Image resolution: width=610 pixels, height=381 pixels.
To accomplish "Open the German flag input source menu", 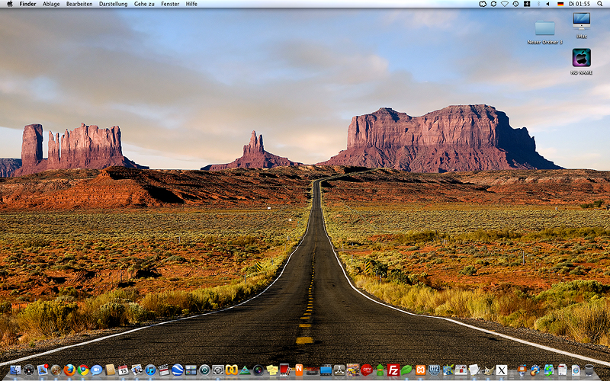I will coord(560,4).
